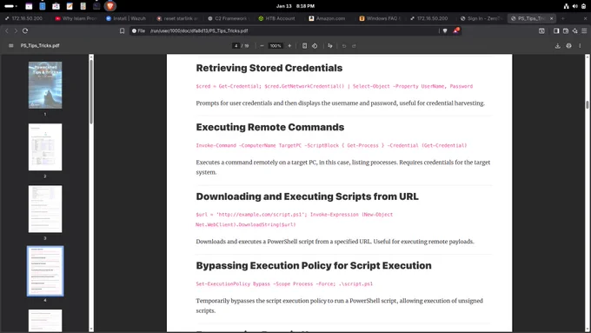
Task: Click the Invoke-Command code line
Action: click(x=331, y=145)
